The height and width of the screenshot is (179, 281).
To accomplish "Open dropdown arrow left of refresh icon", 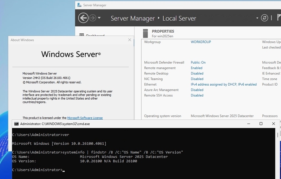I will point(257,18).
